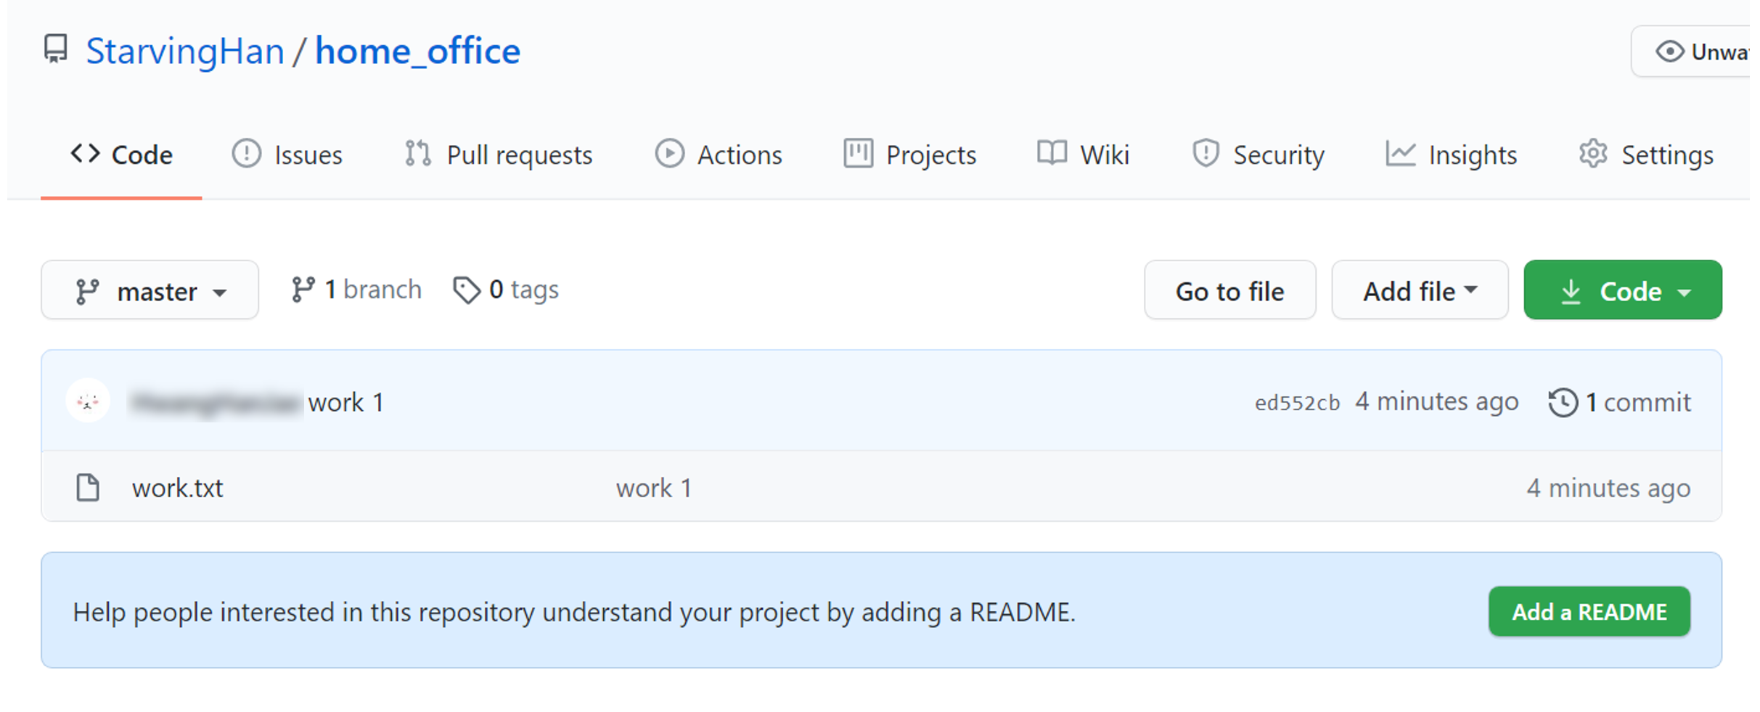Open the Security tab
This screenshot has height=712, width=1760.
(x=1258, y=155)
